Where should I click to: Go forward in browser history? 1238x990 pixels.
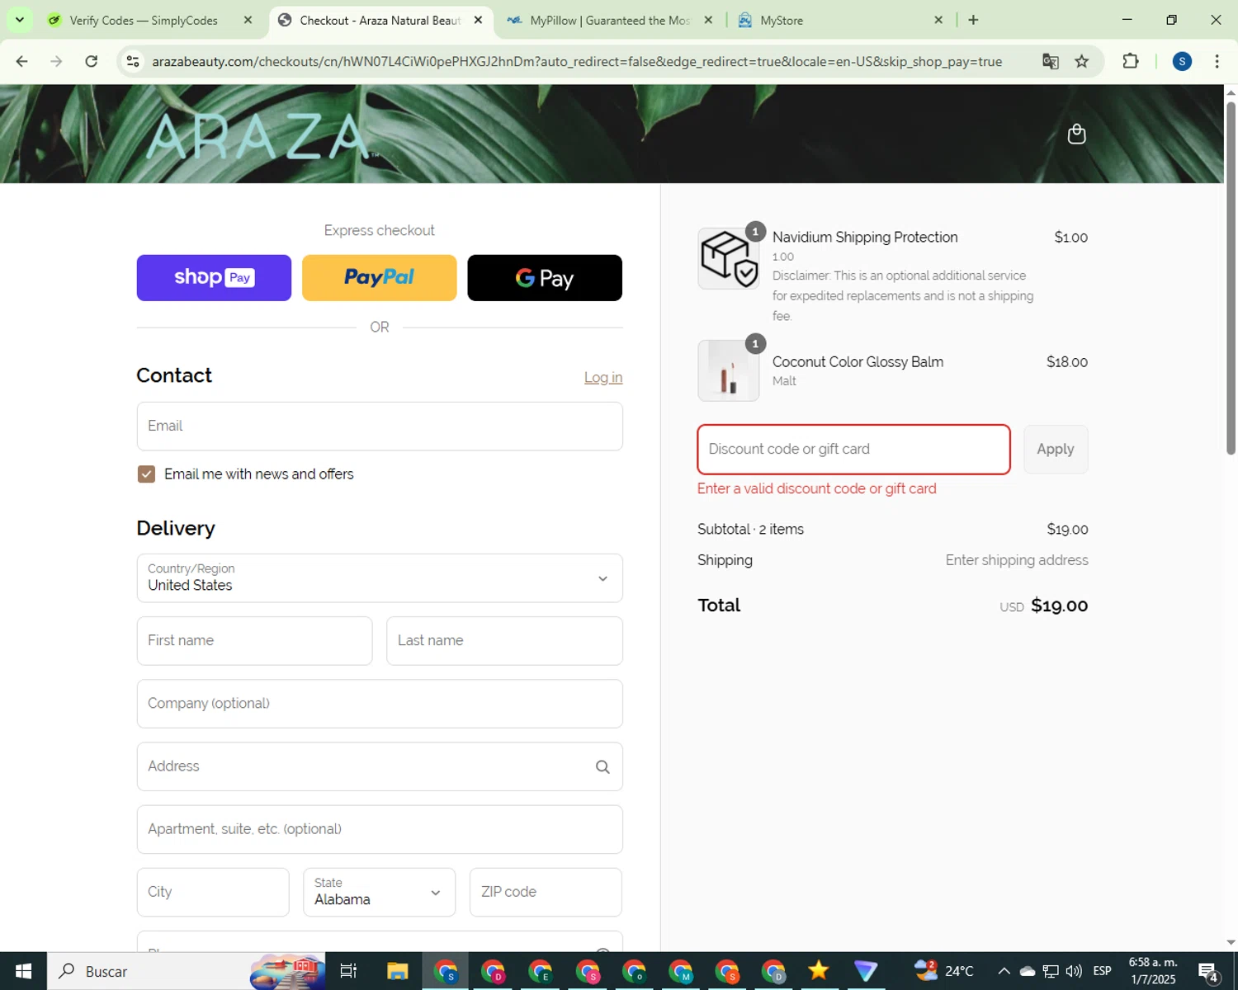pos(56,62)
